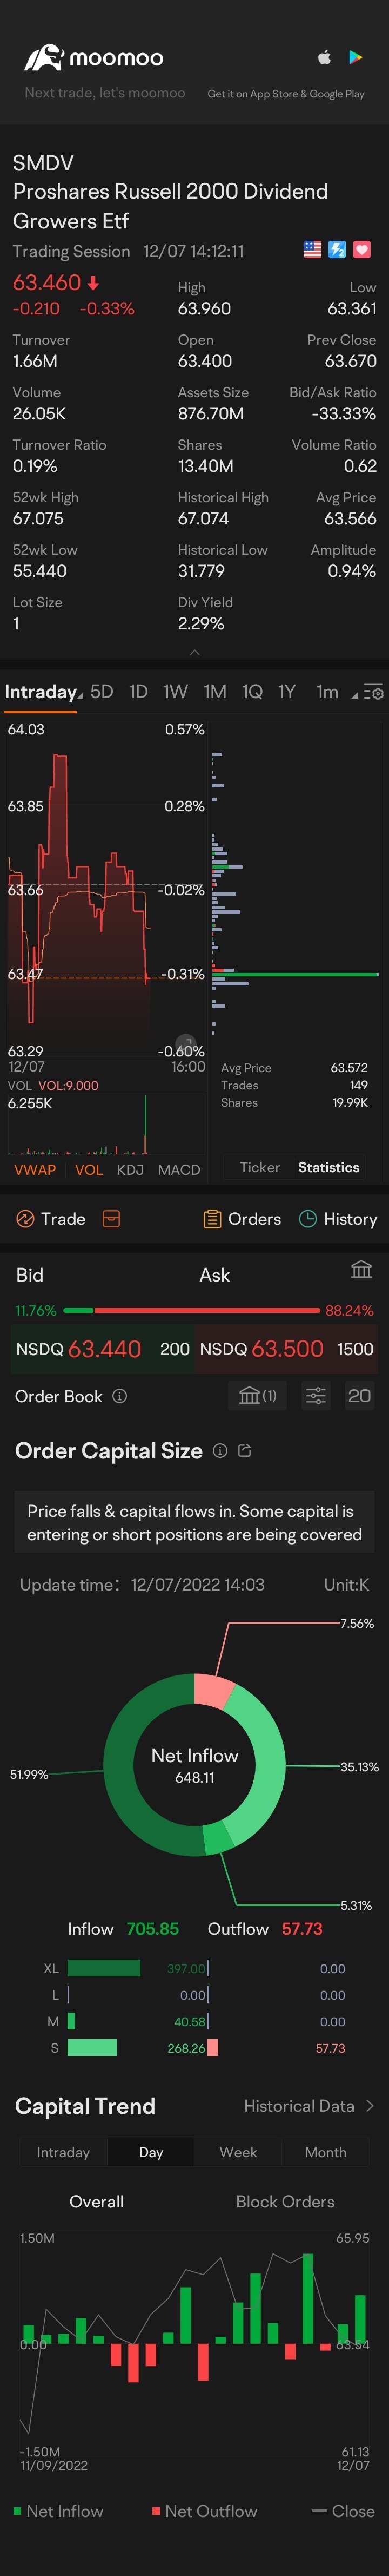Collapse the quote details chevron
The image size is (389, 2576).
click(x=194, y=652)
